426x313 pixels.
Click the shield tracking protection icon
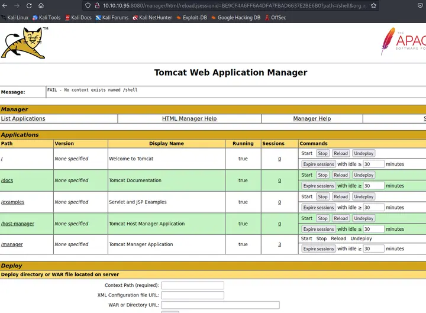click(88, 5)
